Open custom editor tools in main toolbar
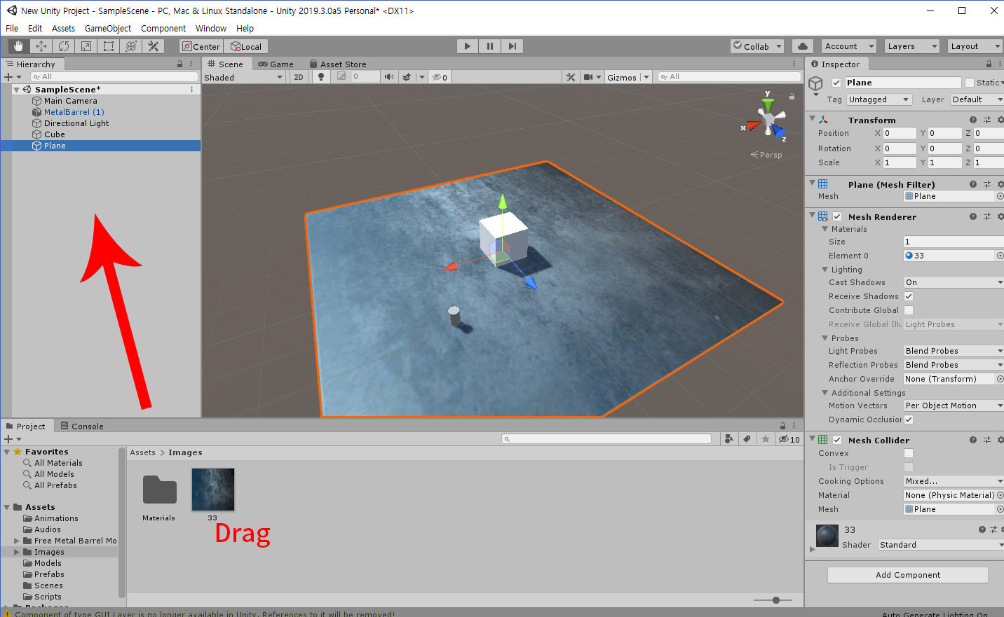The image size is (1004, 617). pos(154,46)
